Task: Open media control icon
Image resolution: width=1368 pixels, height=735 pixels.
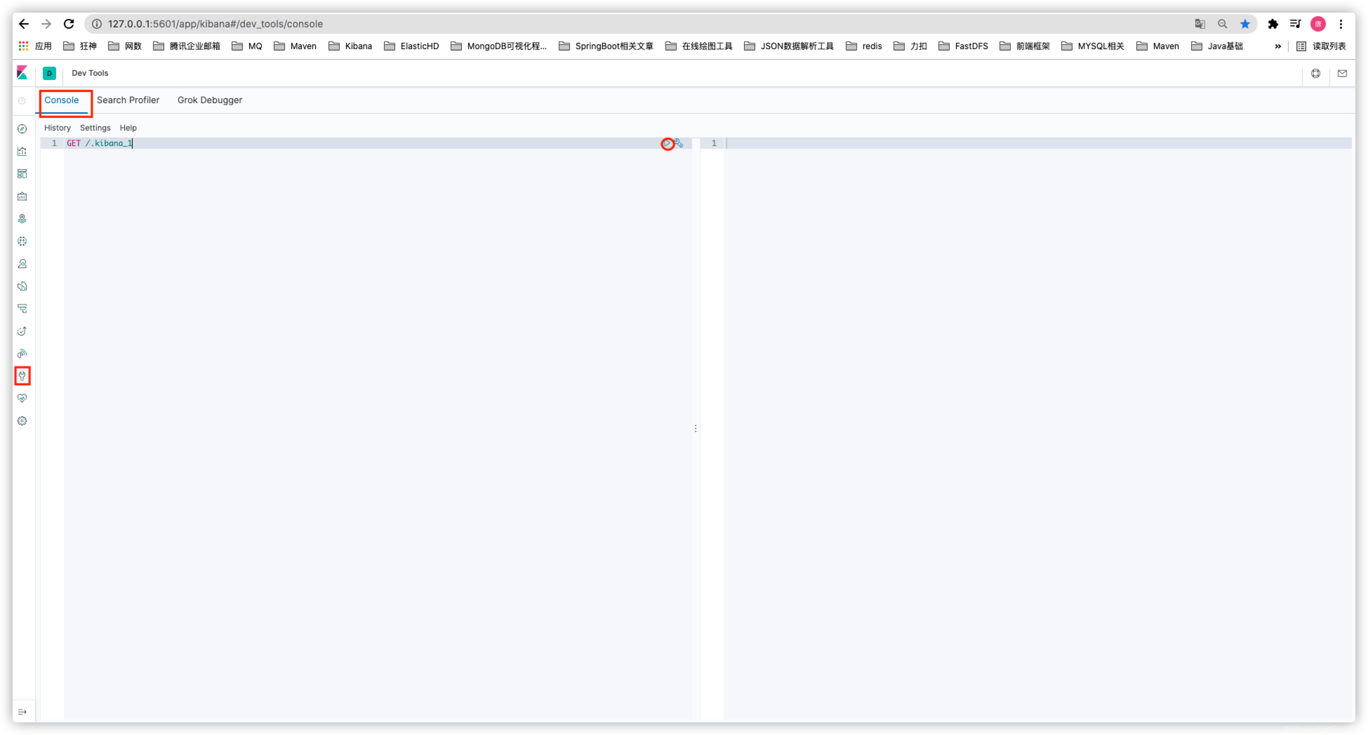Action: 1295,24
